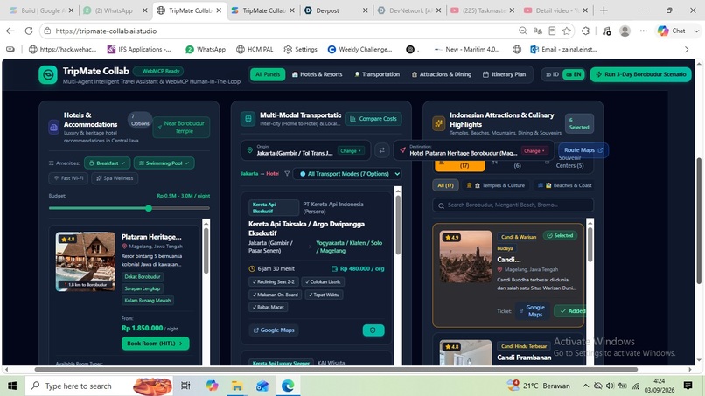Open Outlook from the taskbar
Screen dimensions: 705x396
(x=262, y=386)
